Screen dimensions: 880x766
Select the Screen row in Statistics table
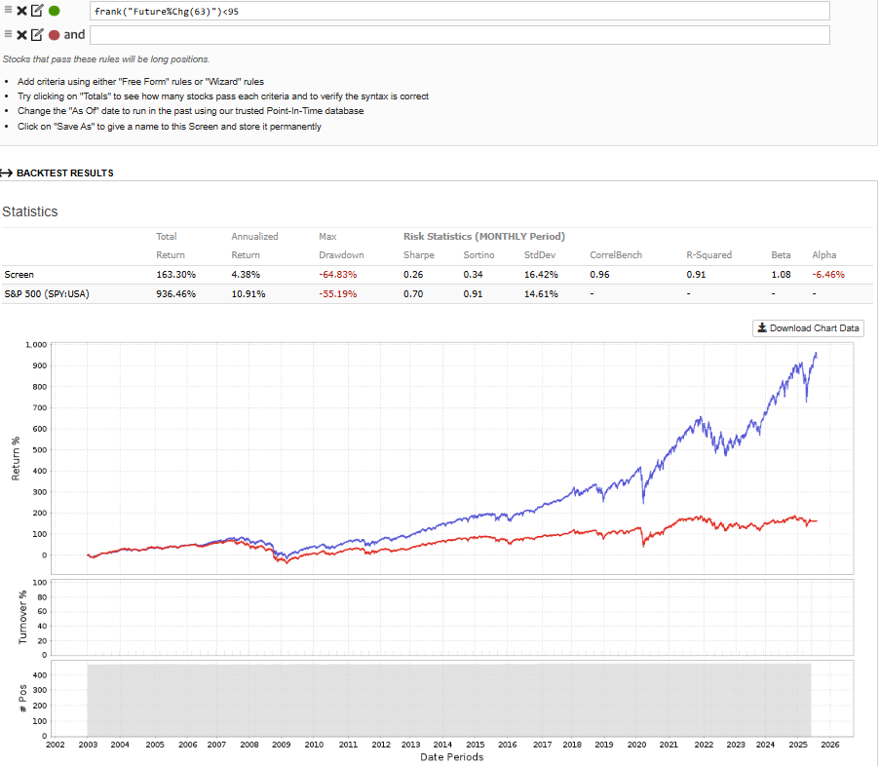tap(19, 275)
